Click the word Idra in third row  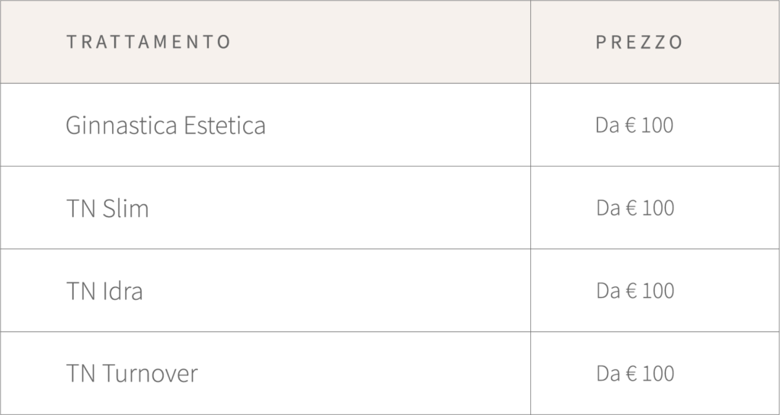122,291
